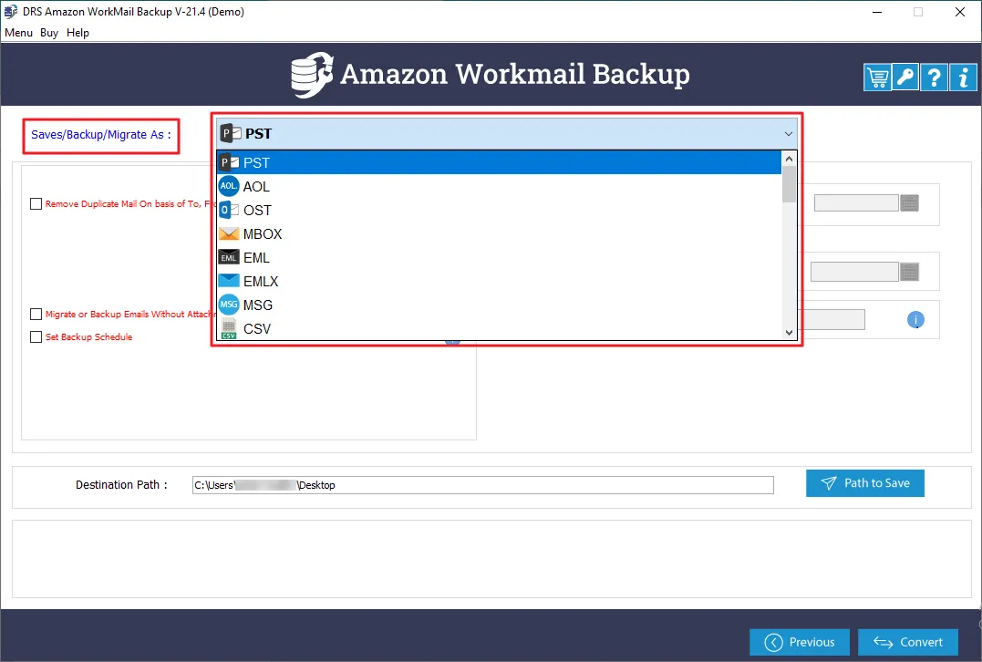
Task: Choose AOL from the format list
Action: (499, 187)
